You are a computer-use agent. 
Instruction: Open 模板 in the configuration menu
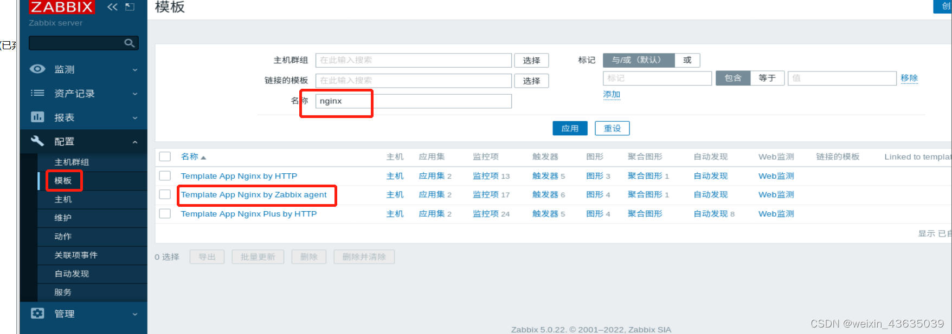tap(63, 180)
